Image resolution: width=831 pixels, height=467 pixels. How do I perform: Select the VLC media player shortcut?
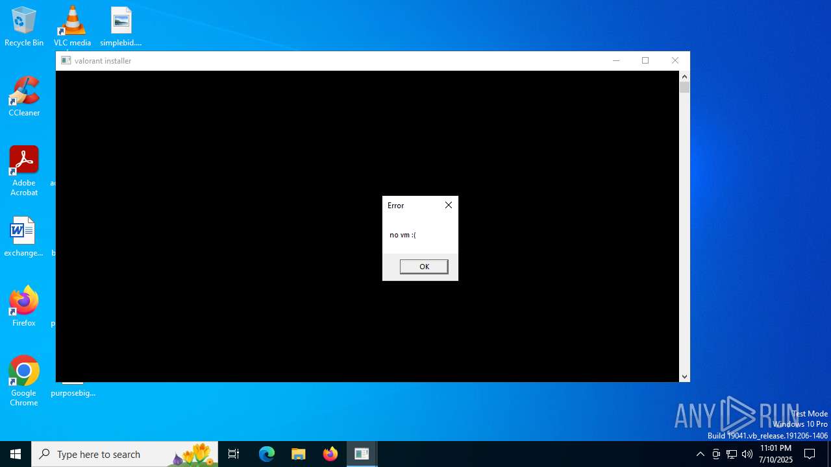pyautogui.click(x=72, y=27)
